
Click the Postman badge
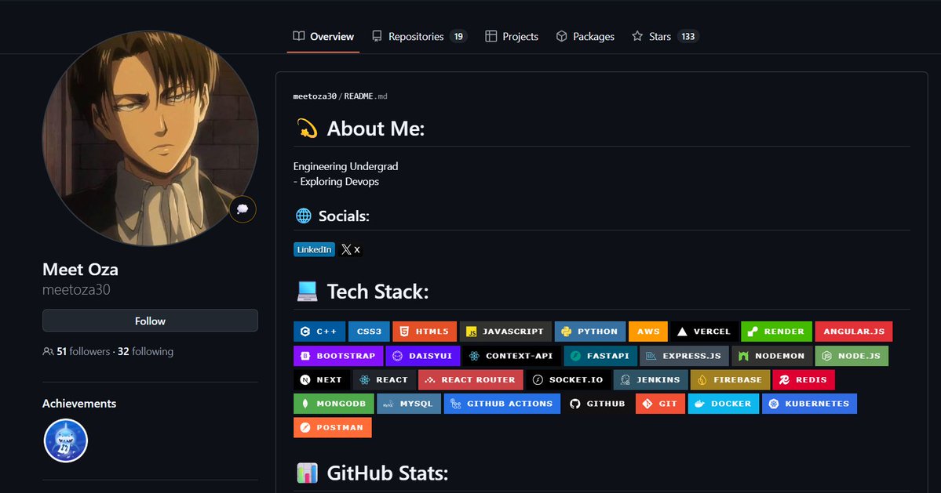[333, 428]
